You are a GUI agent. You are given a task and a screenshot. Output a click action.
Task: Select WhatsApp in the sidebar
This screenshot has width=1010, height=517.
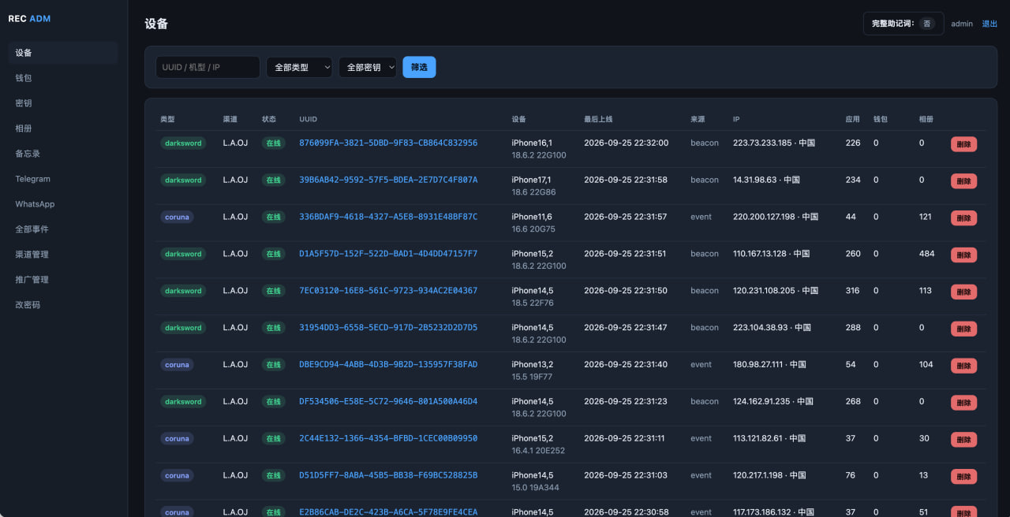coord(63,204)
